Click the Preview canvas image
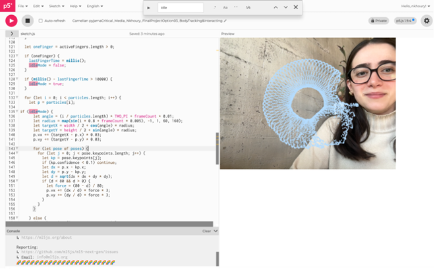The height and width of the screenshot is (271, 435). [x=308, y=103]
